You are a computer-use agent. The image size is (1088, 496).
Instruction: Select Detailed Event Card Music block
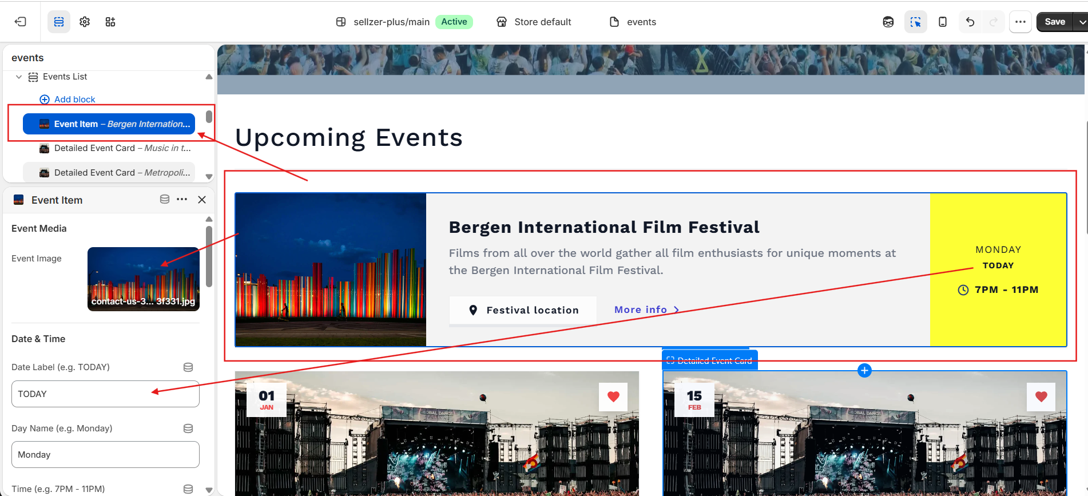[109, 148]
